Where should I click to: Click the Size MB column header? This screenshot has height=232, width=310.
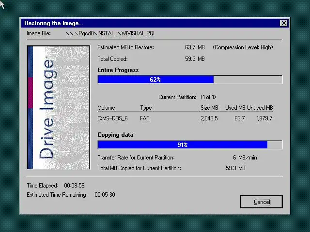pyautogui.click(x=209, y=108)
